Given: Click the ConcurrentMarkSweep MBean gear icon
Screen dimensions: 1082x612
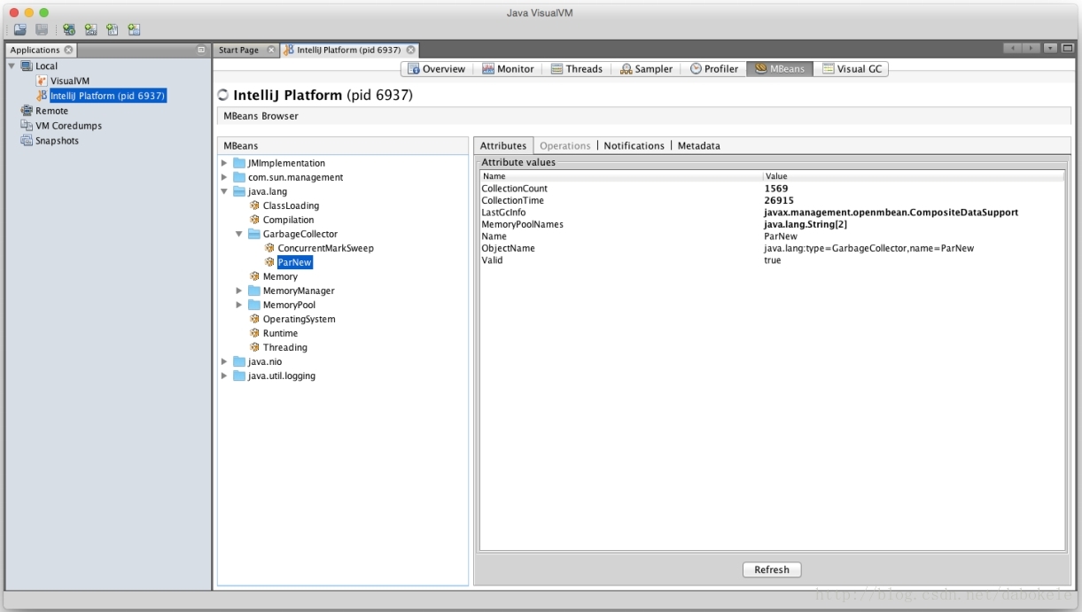Looking at the screenshot, I should point(269,248).
